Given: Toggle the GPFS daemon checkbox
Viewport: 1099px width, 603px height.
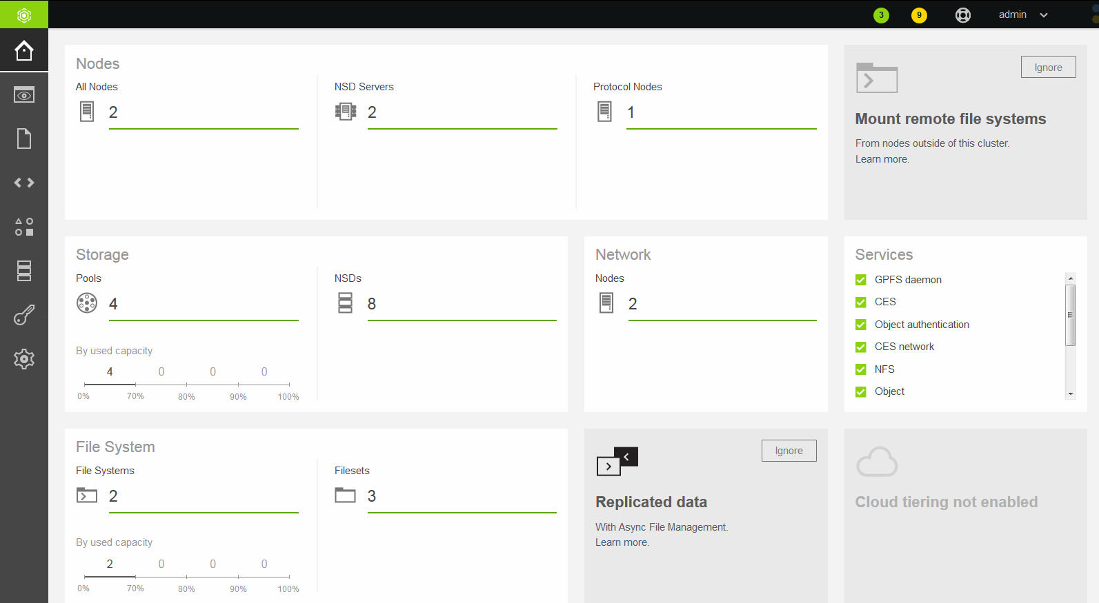Looking at the screenshot, I should point(860,280).
